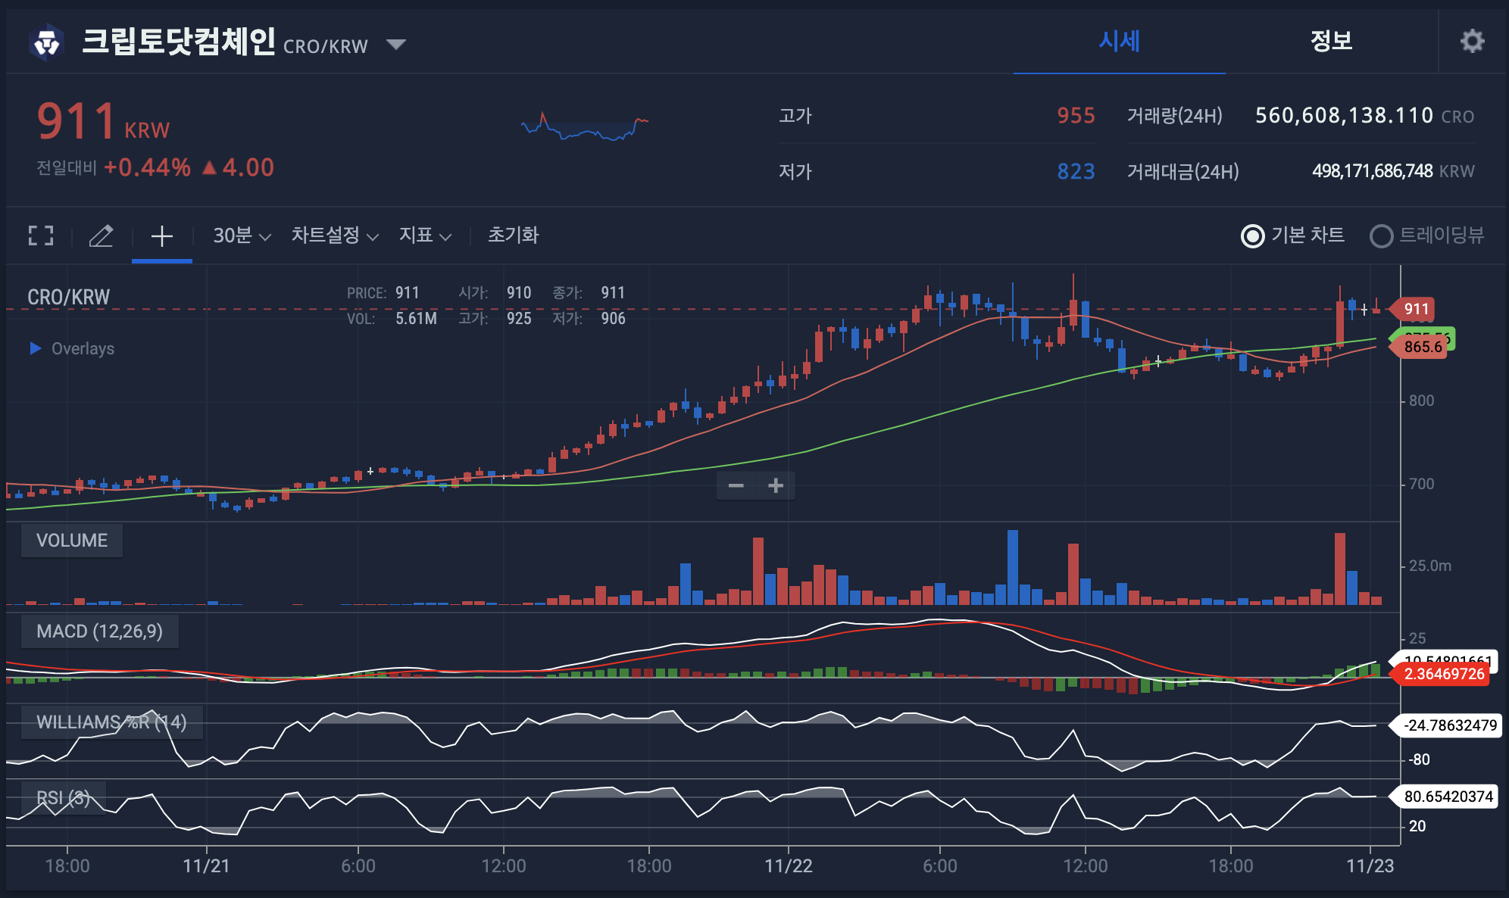This screenshot has width=1509, height=898.
Task: Select the 기본 차트 radio option
Action: click(x=1253, y=236)
